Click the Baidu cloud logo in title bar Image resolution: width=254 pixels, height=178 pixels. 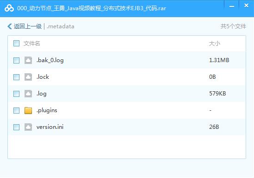(9, 8)
